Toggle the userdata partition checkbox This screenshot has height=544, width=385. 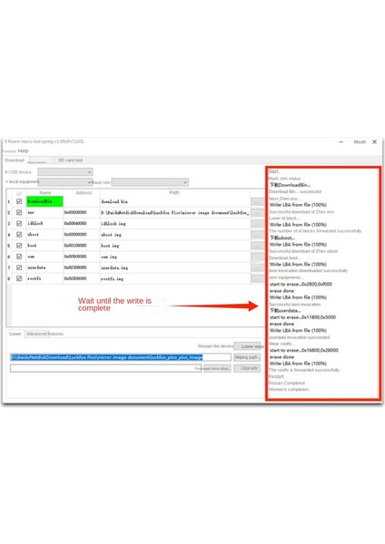pos(19,267)
